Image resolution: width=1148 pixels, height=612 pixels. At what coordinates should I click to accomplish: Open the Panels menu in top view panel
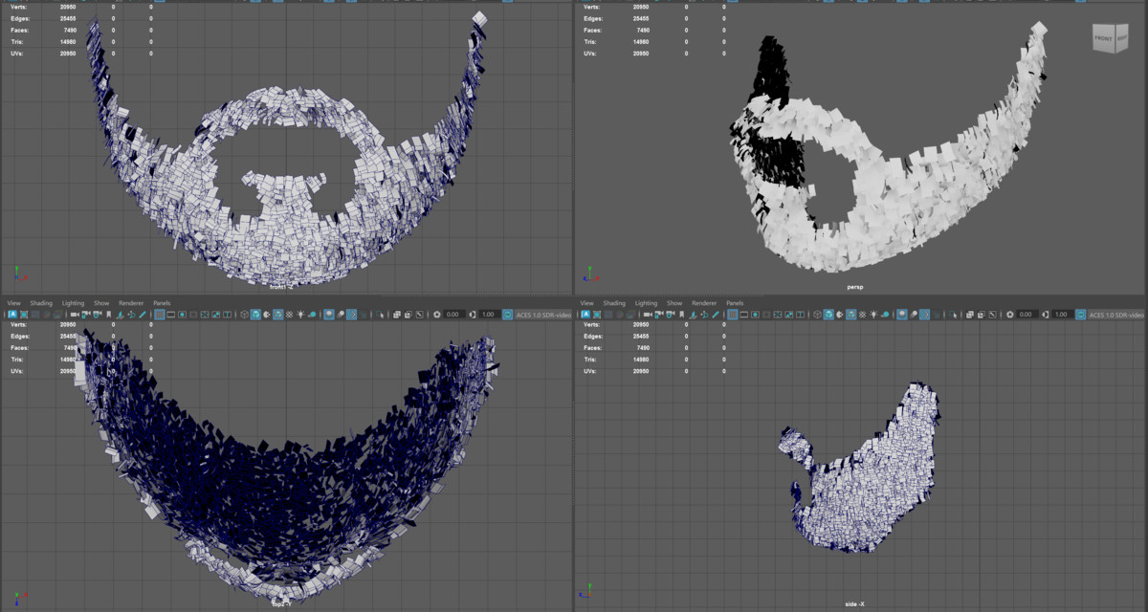pos(162,303)
